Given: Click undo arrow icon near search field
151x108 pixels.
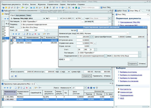Looking at the screenshot, I should point(94,88).
